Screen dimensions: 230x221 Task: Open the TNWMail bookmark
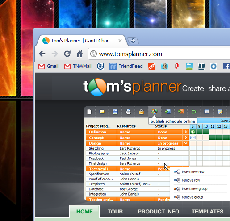(77, 66)
